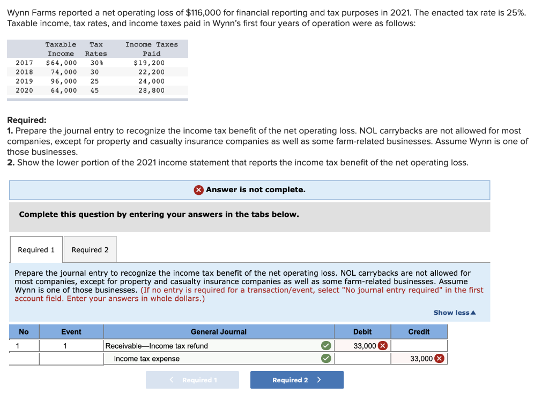This screenshot has width=549, height=417.
Task: Click the Credit column header
Action: 419,332
